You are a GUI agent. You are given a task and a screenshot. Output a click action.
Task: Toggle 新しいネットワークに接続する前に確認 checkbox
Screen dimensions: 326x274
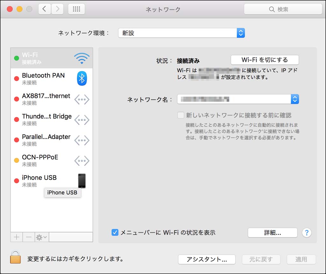click(x=181, y=115)
